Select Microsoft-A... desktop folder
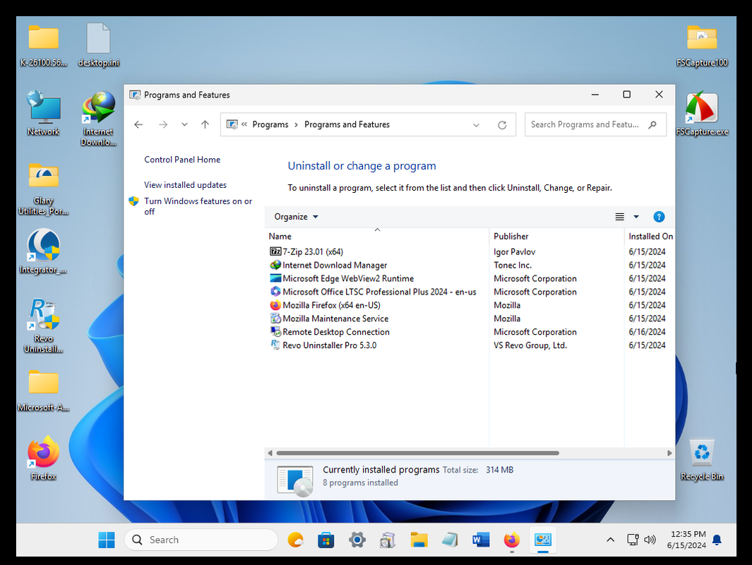The image size is (752, 565). click(x=43, y=391)
